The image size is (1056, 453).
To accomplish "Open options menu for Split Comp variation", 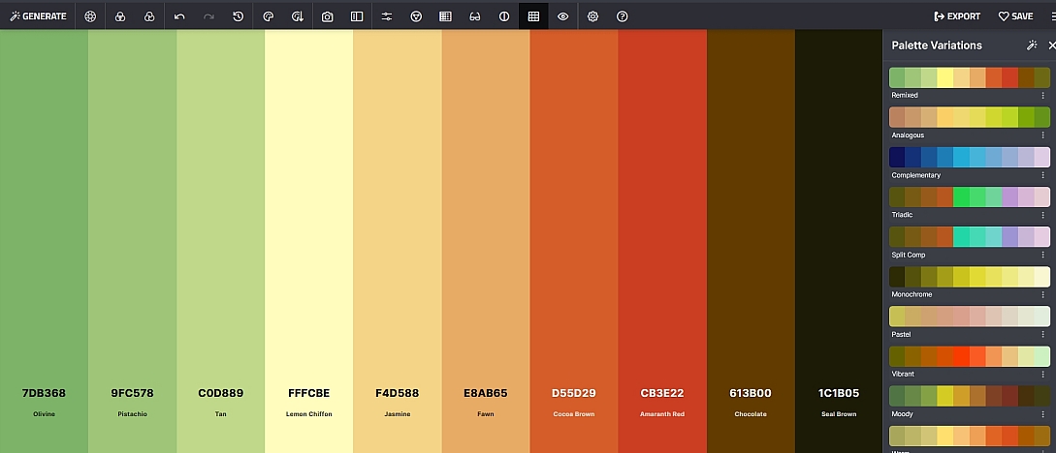I will click(x=1042, y=255).
